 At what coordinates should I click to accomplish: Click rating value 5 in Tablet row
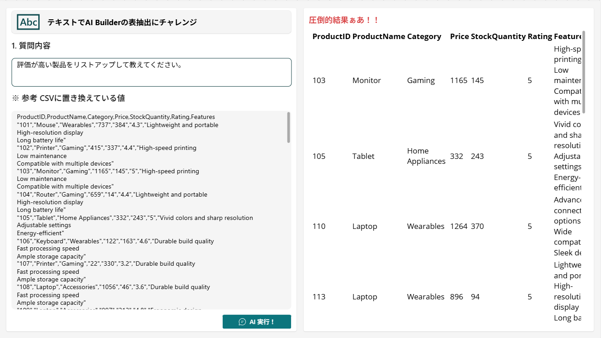click(x=530, y=156)
